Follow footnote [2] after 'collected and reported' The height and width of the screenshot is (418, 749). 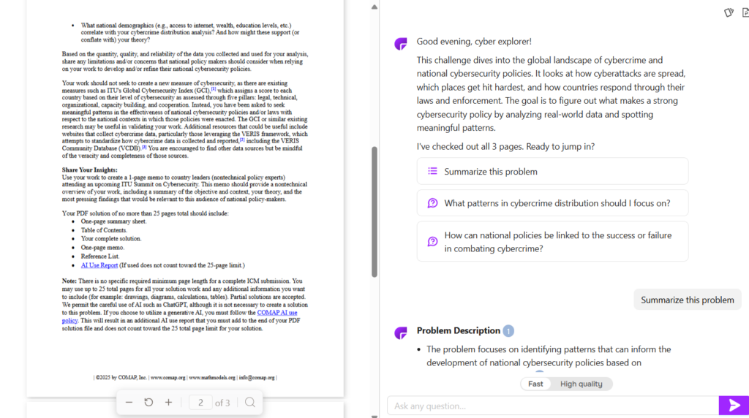click(242, 140)
